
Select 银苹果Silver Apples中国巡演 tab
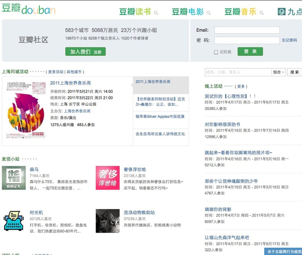161,120
